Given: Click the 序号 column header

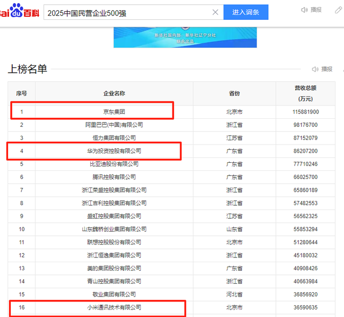Looking at the screenshot, I should coord(21,93).
